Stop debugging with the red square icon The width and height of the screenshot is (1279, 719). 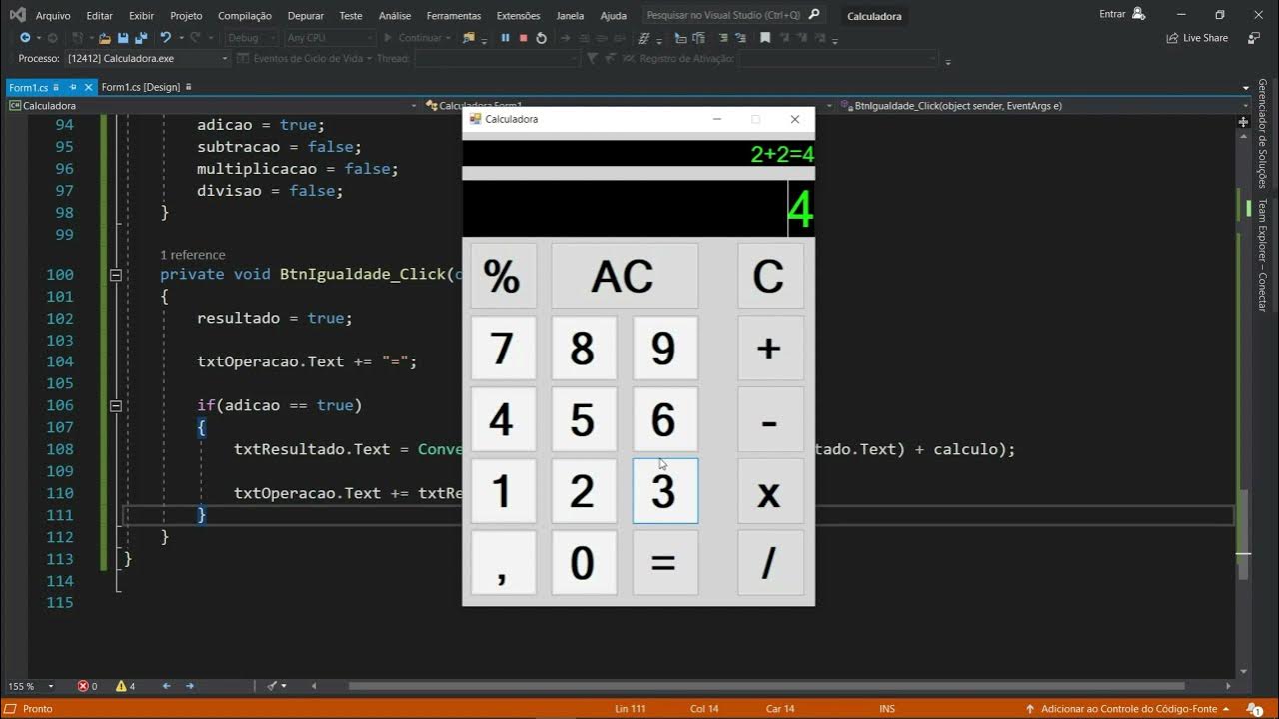tap(523, 38)
